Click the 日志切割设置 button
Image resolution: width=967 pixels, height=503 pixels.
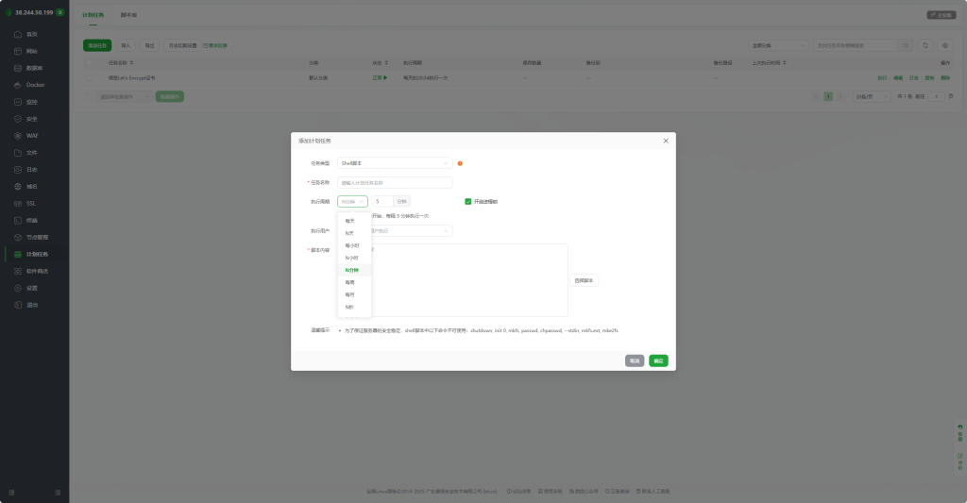click(x=182, y=45)
